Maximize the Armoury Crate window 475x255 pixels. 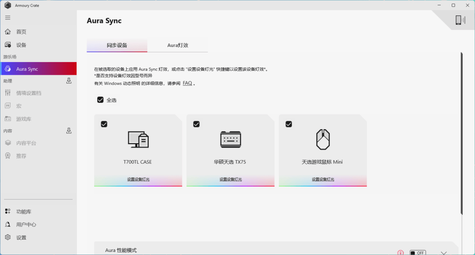[x=453, y=5]
